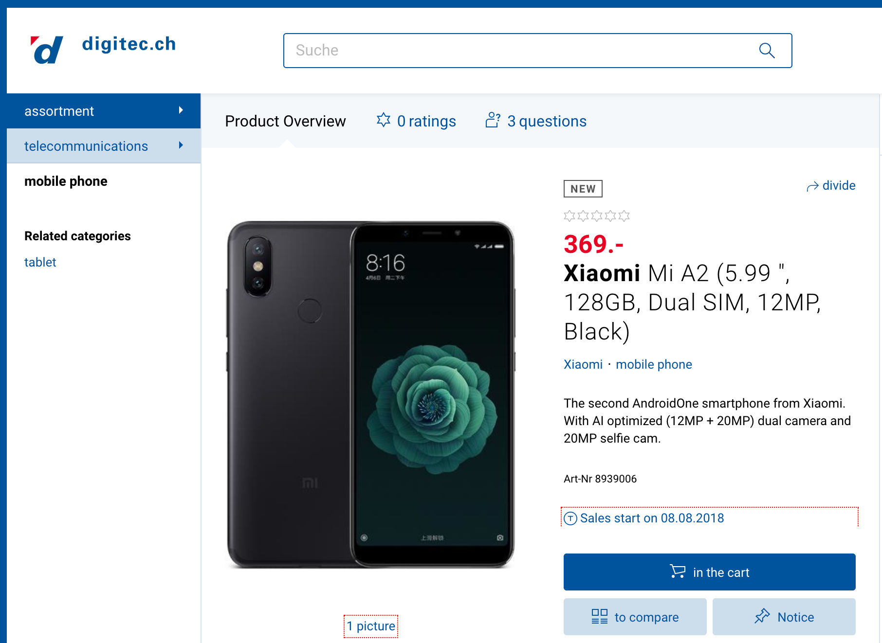This screenshot has height=643, width=882.
Task: Click the shopping cart icon
Action: coord(678,572)
